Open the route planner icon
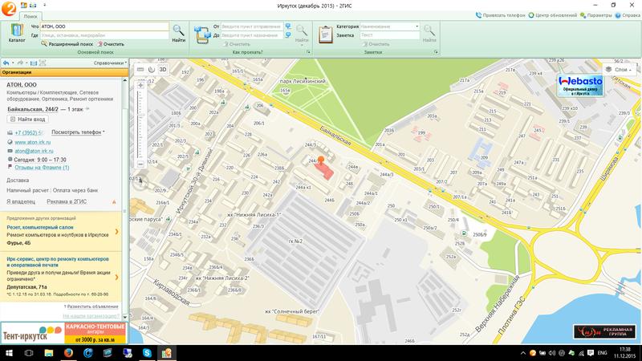Viewport: 642px width, 361px height. pos(202,34)
